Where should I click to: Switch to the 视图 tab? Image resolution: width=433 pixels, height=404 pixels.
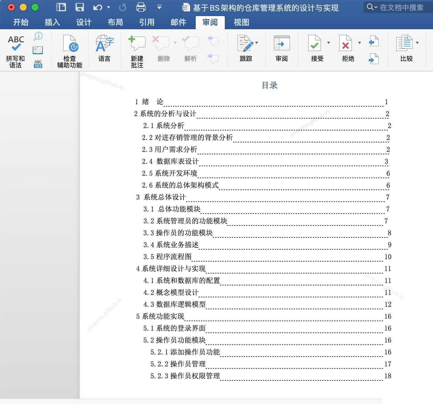241,22
